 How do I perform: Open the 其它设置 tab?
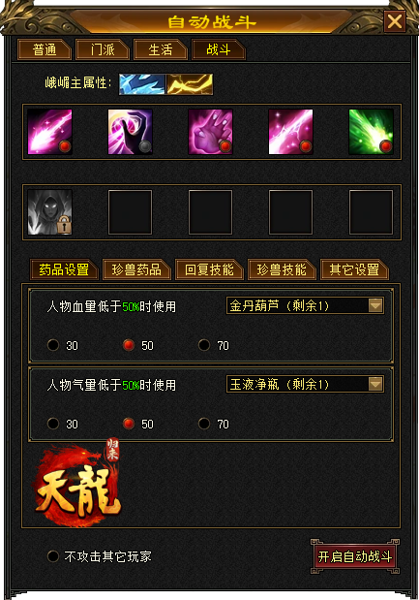pyautogui.click(x=354, y=269)
